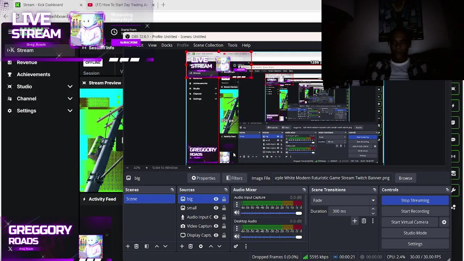Image resolution: width=464 pixels, height=261 pixels.
Task: Enable Studio Mode
Action: click(x=415, y=233)
